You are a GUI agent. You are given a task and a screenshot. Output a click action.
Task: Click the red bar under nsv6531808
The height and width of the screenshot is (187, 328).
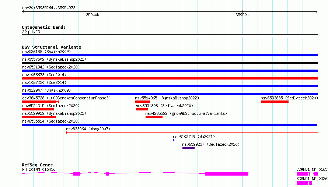click(142, 109)
